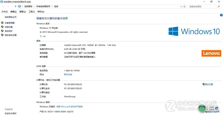This screenshot has width=223, height=118.
Task: Click the shield icon beside 远程设置
Action: [x=2, y=27]
